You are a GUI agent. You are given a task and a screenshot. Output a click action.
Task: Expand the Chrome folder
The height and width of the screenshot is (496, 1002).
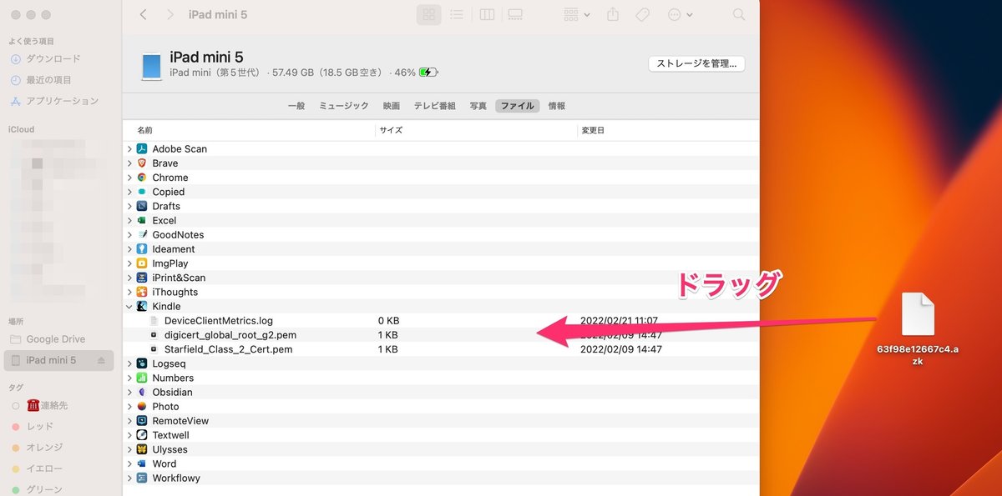pos(129,178)
